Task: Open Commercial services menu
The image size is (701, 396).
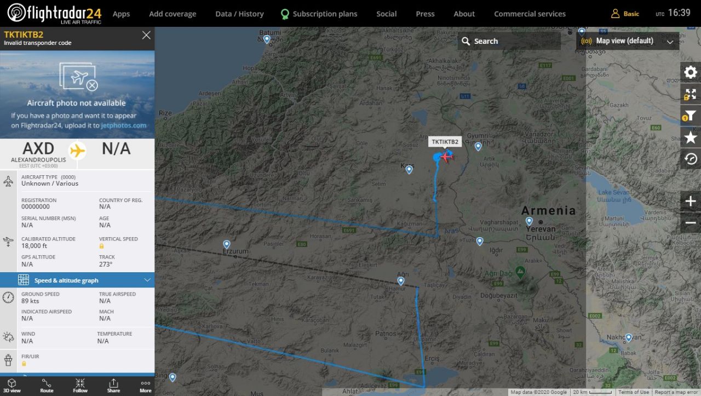Action: 530,14
